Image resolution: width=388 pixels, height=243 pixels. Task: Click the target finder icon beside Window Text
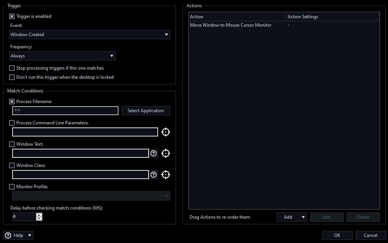(x=165, y=153)
